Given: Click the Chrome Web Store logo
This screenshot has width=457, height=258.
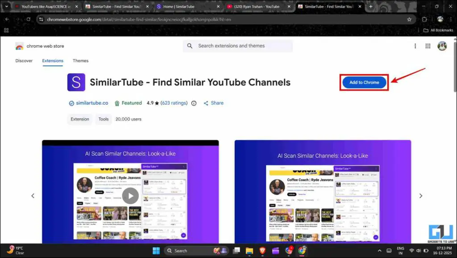Looking at the screenshot, I should (x=20, y=46).
